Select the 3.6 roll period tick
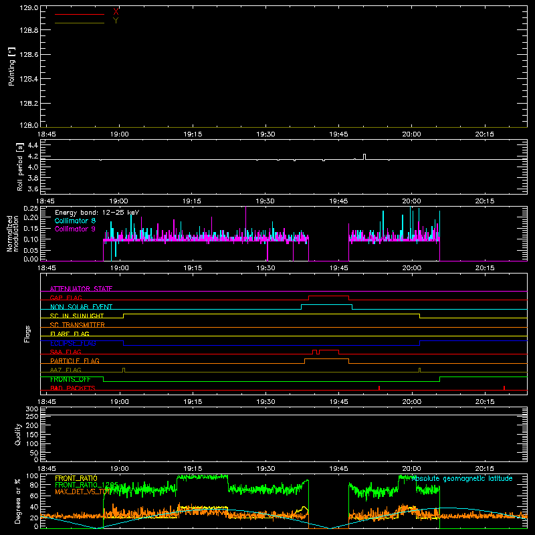The image size is (535, 535). (x=33, y=189)
